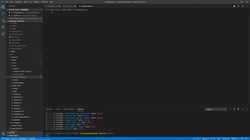Open the File menu

click(x=7, y=2)
